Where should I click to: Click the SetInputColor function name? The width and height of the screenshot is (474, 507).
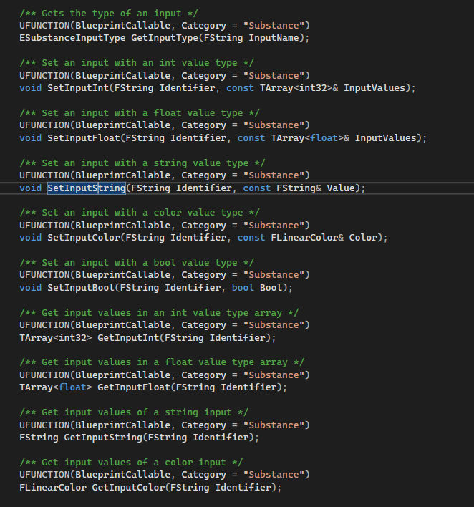pyautogui.click(x=84, y=237)
